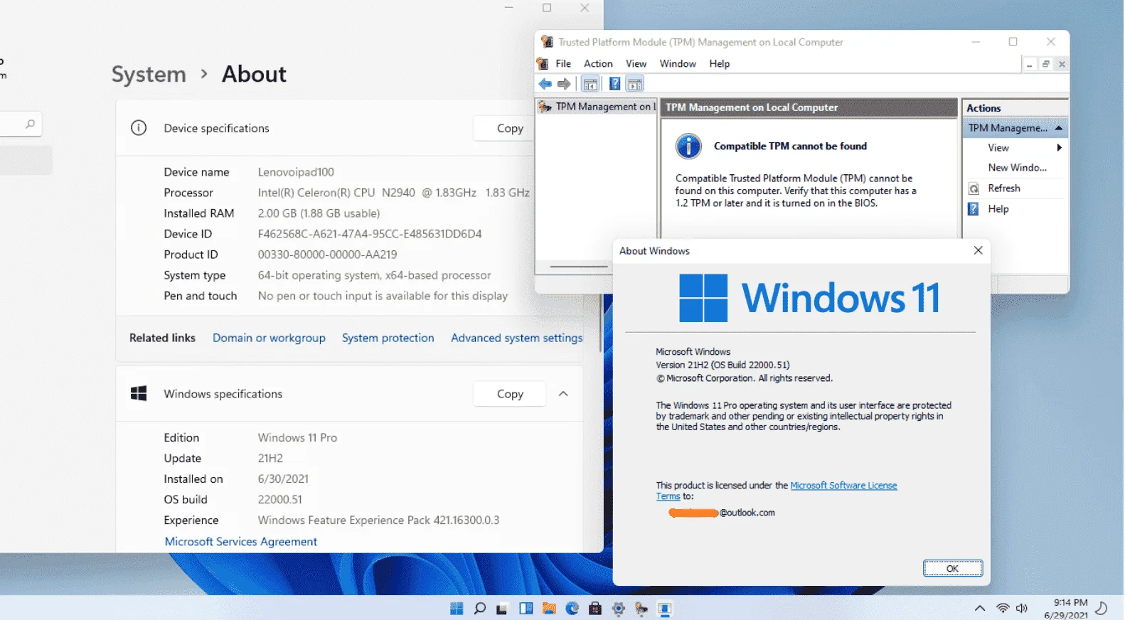Click the Back arrow in TPM toolbar
The image size is (1125, 620).
(545, 84)
